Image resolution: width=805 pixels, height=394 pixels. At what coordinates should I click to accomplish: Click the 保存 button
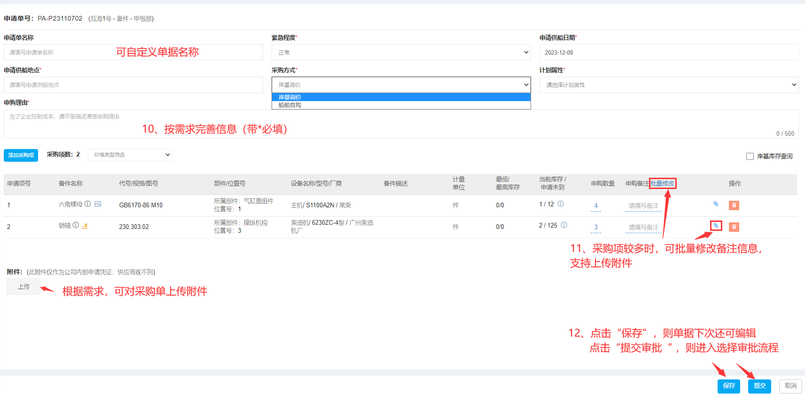point(729,386)
